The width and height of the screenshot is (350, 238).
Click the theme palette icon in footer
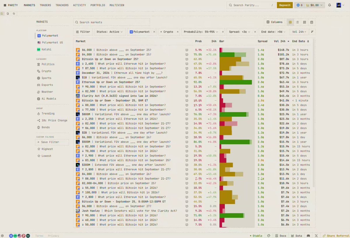click(269, 236)
